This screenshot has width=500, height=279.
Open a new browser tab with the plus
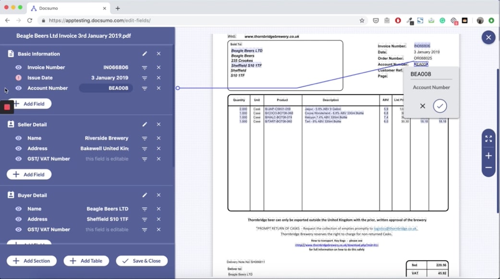pyautogui.click(x=119, y=8)
